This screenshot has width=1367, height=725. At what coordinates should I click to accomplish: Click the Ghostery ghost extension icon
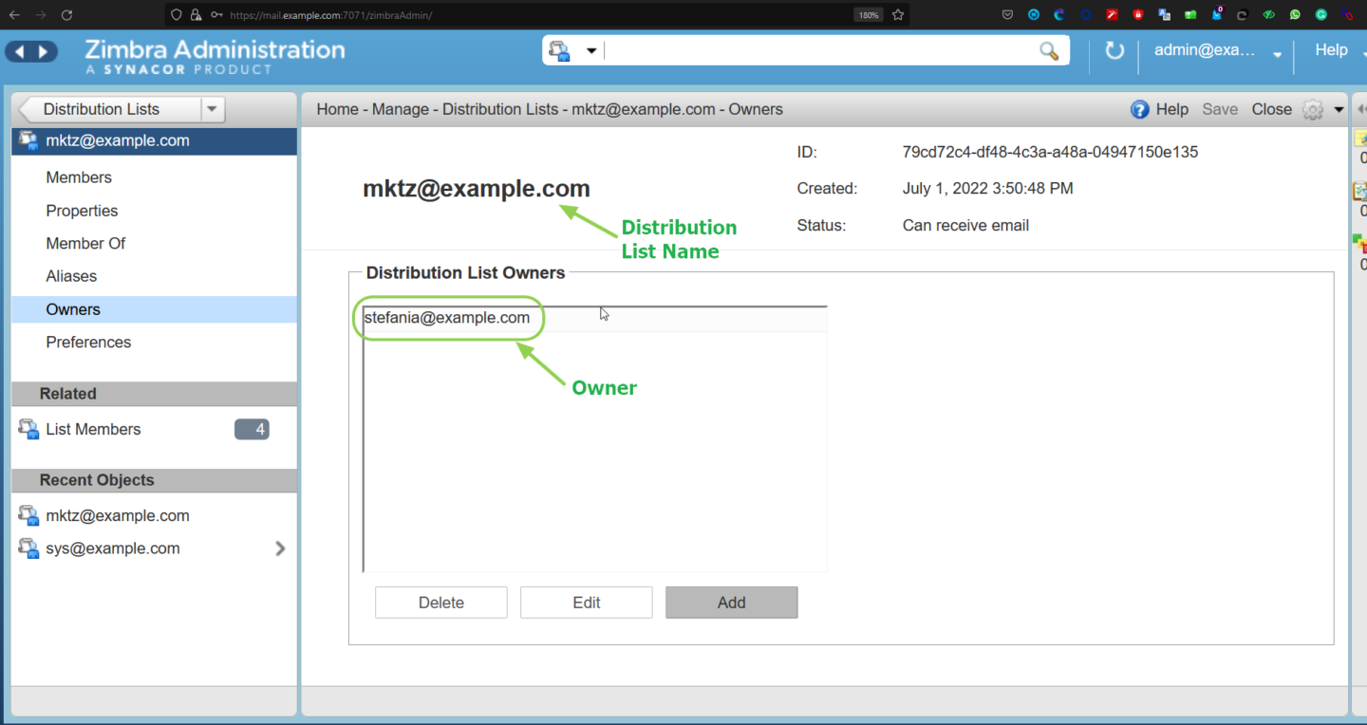click(1216, 14)
